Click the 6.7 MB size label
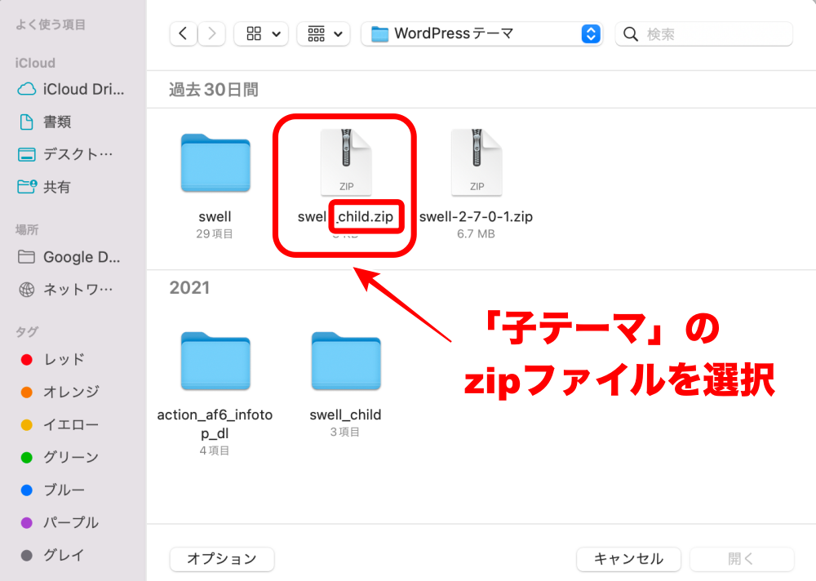816x581 pixels. tap(476, 233)
